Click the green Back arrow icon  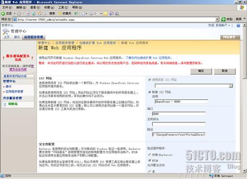click(3, 14)
